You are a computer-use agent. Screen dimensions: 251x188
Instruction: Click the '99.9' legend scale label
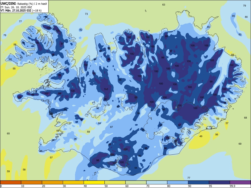tap(232, 186)
